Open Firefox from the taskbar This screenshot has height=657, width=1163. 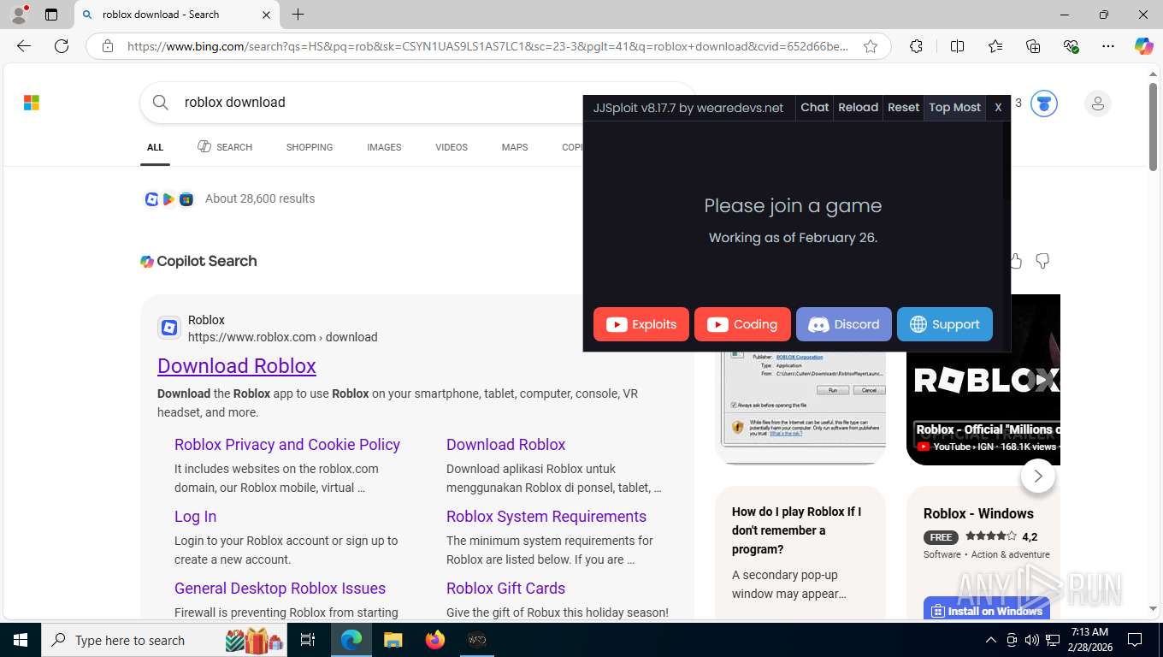pyautogui.click(x=435, y=640)
